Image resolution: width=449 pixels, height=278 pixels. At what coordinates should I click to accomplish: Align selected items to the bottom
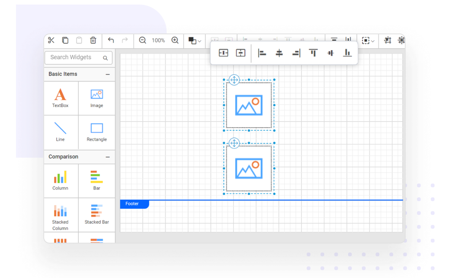(347, 53)
